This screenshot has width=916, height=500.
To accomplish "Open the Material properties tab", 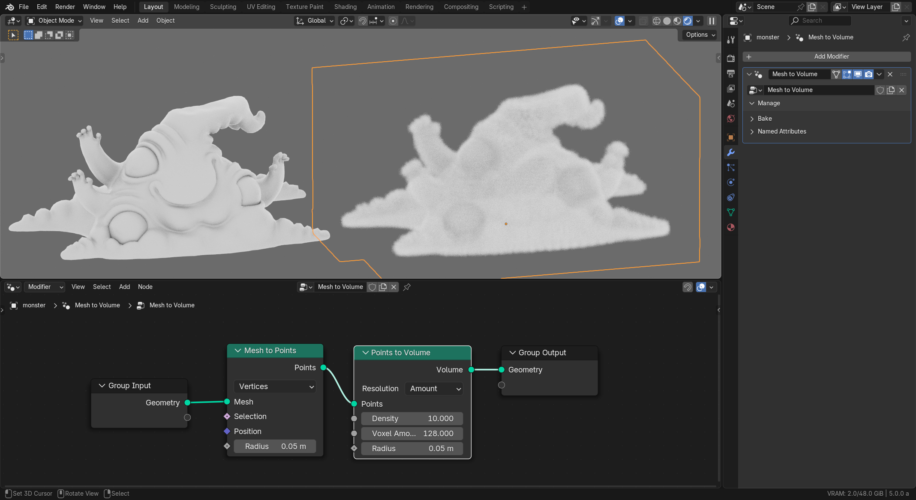I will pos(731,227).
